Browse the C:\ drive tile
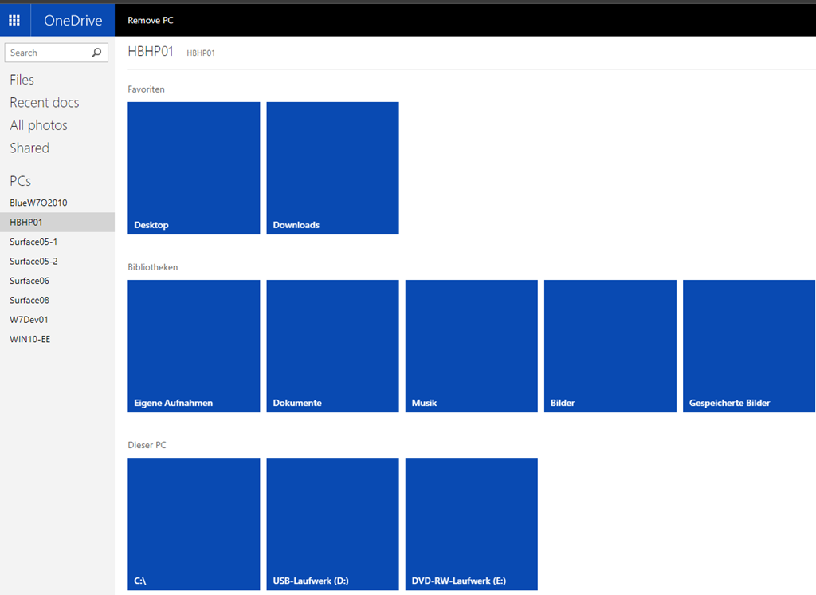Viewport: 816px width, 595px height. coord(194,524)
